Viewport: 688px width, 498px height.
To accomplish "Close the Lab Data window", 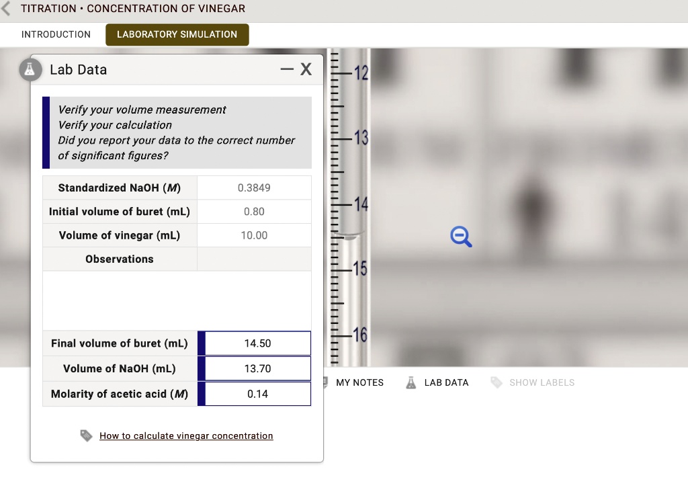I will tap(306, 69).
